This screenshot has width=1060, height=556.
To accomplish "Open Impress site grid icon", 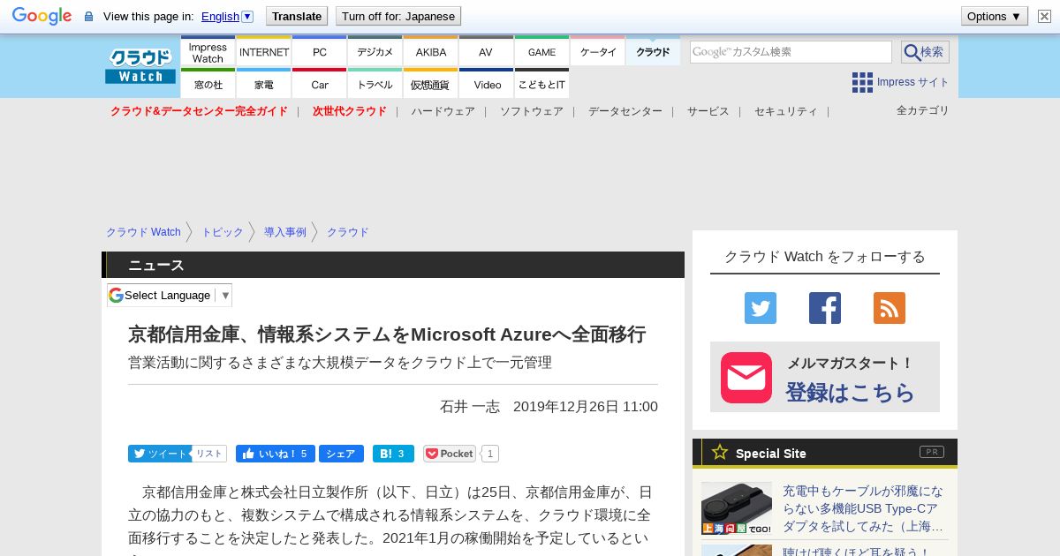I will [862, 82].
